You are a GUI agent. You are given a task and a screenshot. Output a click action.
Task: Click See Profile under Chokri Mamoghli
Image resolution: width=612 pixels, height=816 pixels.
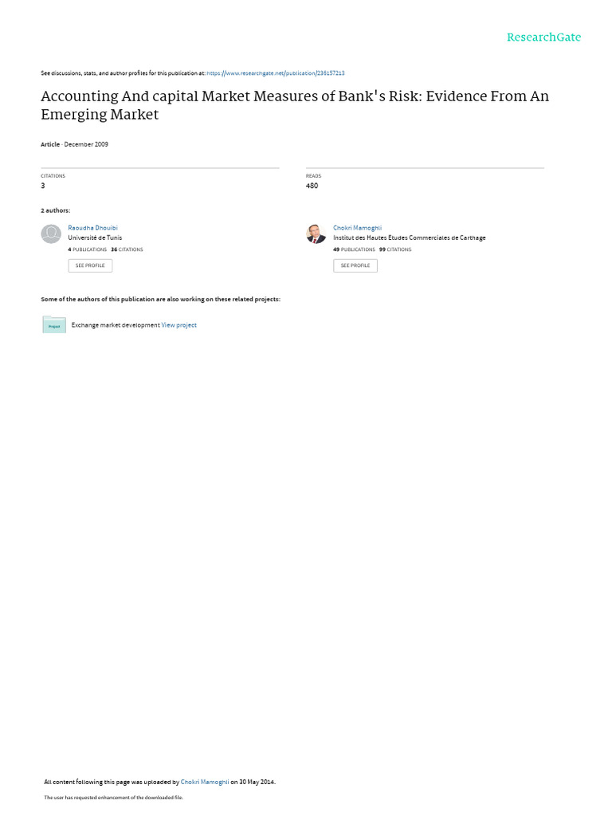pyautogui.click(x=355, y=265)
